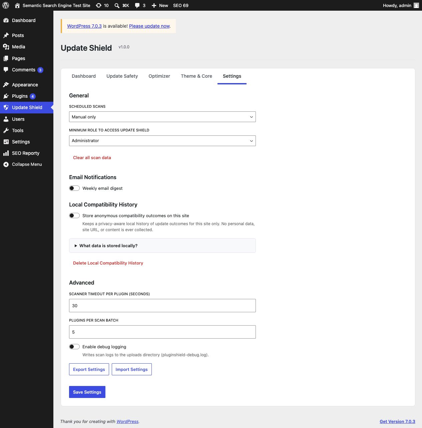Open the WordPress logo menu
Image resolution: width=422 pixels, height=428 pixels.
coord(6,5)
